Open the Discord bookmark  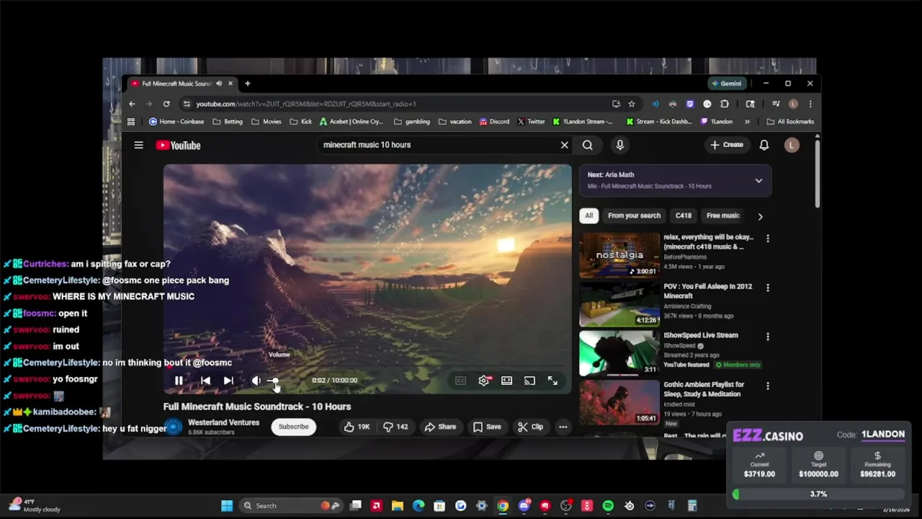[494, 122]
